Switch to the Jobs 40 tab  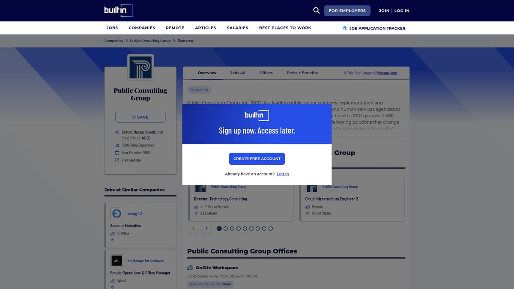pos(238,73)
